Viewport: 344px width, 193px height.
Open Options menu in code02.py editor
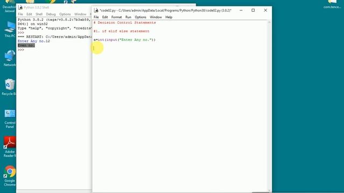click(x=140, y=17)
